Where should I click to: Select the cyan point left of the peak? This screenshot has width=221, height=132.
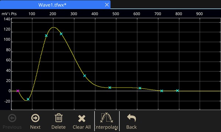[x=46, y=36]
